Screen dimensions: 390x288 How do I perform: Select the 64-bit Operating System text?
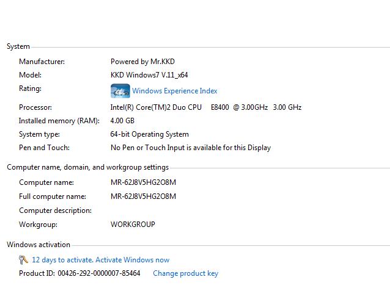coord(150,134)
